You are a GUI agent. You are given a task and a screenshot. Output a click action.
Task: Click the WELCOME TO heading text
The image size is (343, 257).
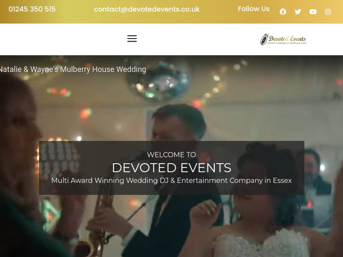click(x=171, y=155)
